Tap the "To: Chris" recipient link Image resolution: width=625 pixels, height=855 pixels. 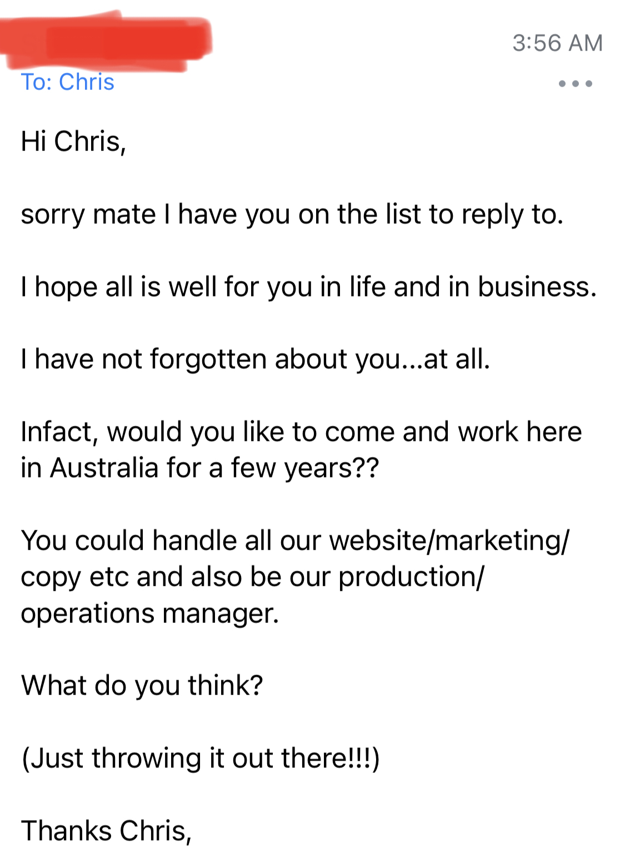click(68, 82)
